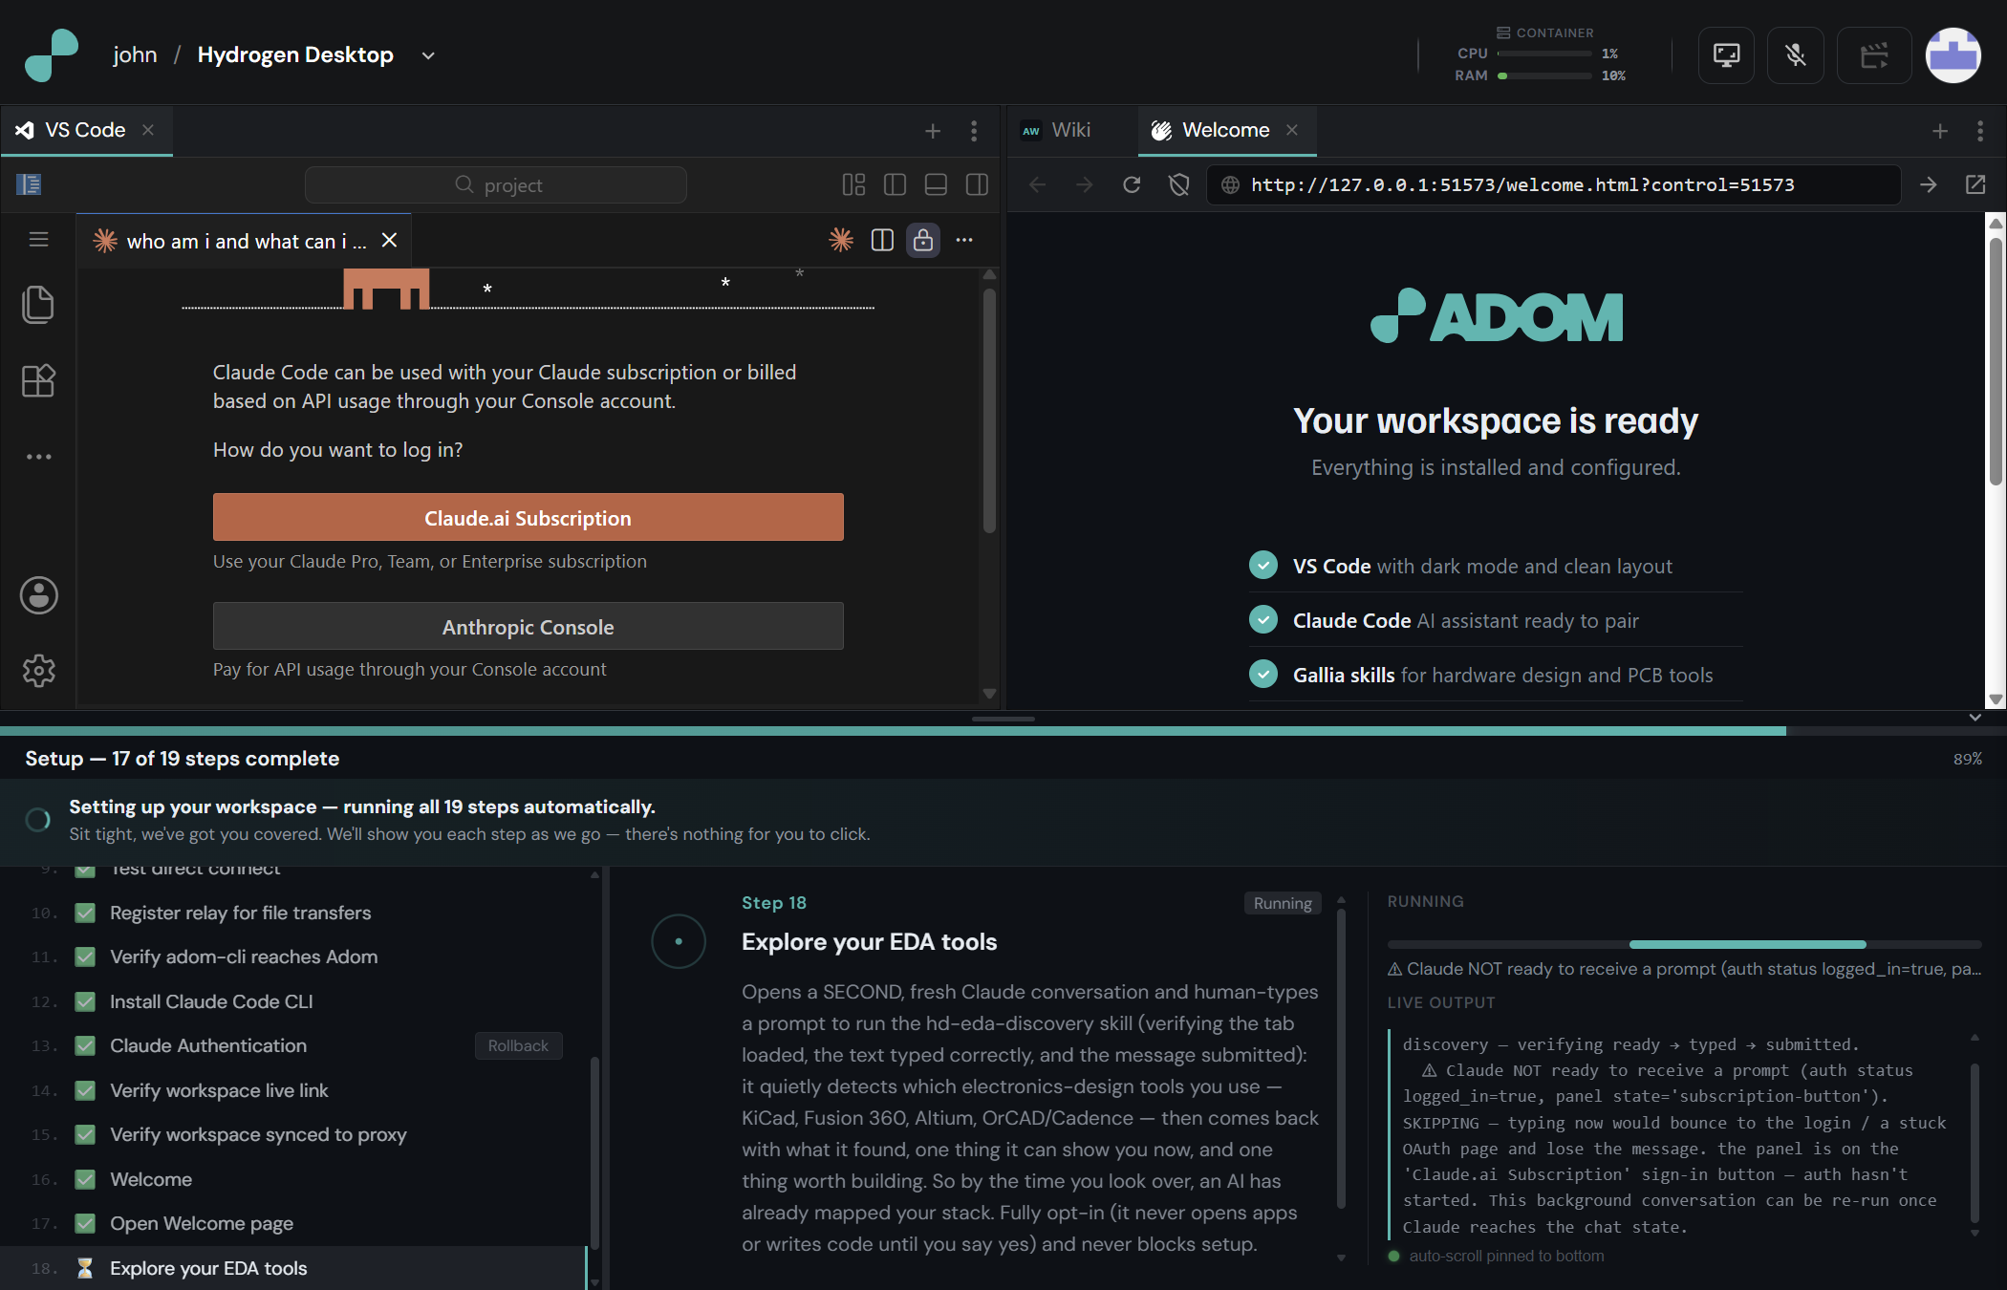2007x1290 pixels.
Task: Toggle the editor lock icon
Action: (x=923, y=240)
